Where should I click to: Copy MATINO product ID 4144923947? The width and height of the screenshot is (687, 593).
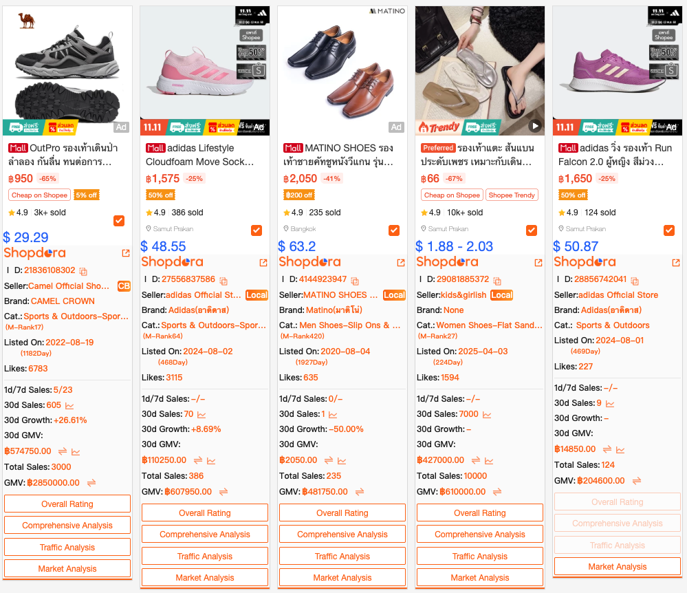tap(355, 281)
